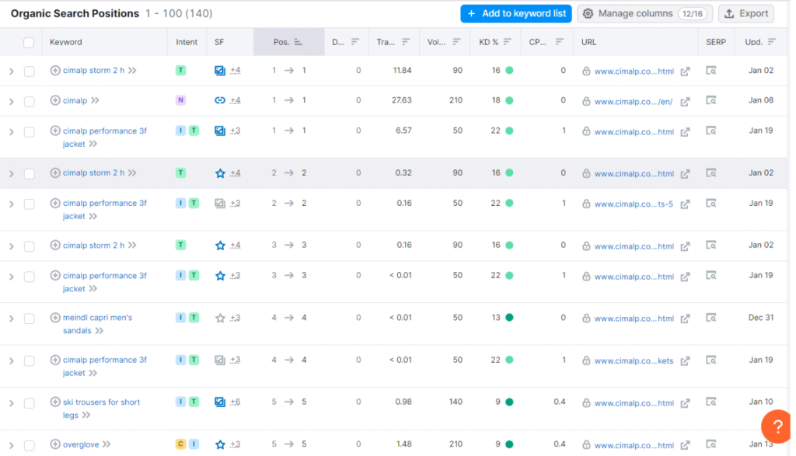Image resolution: width=796 pixels, height=456 pixels.
Task: Click the external link icon next to first URL
Action: point(685,71)
